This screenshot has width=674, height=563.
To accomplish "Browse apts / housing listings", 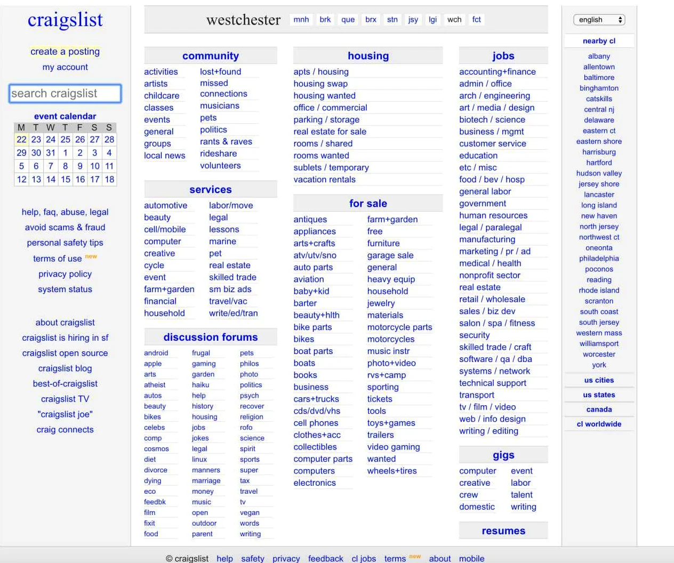I will click(321, 71).
